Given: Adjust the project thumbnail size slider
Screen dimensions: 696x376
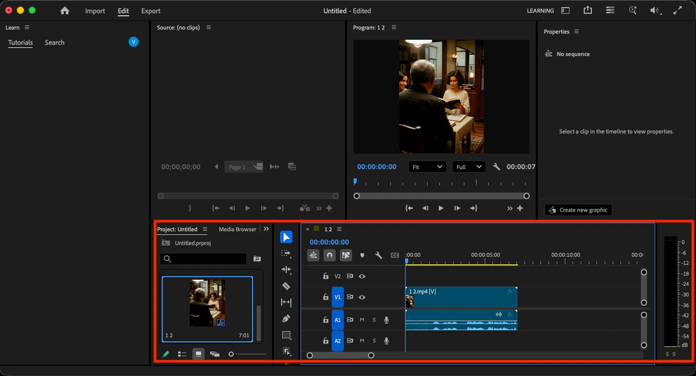Looking at the screenshot, I should pyautogui.click(x=247, y=354).
